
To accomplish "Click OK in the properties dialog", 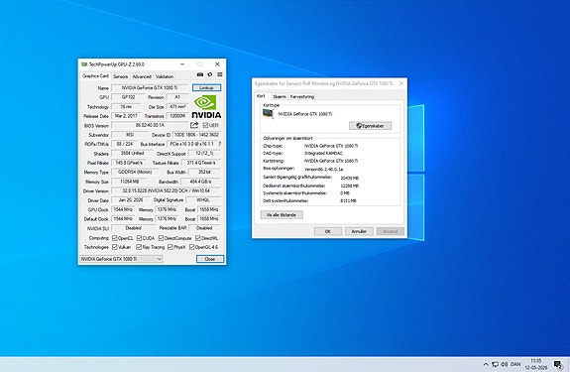I will click(x=328, y=231).
